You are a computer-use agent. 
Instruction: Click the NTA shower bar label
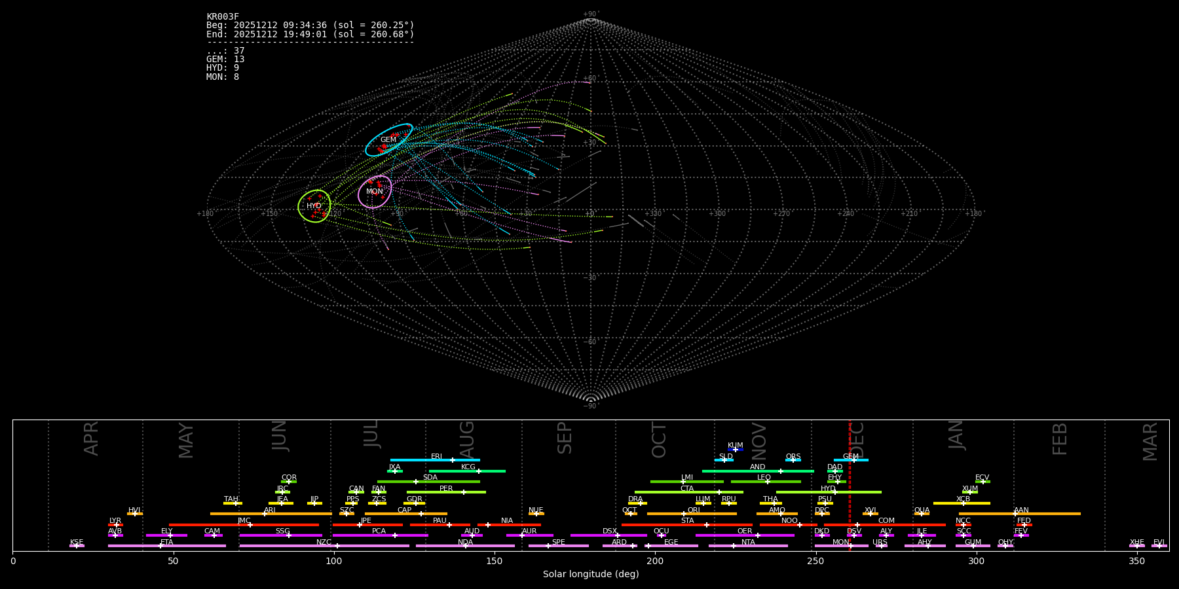748,543
